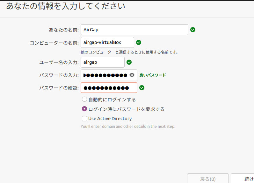Image resolution: width=254 pixels, height=183 pixels.
Task: Click the green checkmark beside your name field
Action: coord(192,30)
